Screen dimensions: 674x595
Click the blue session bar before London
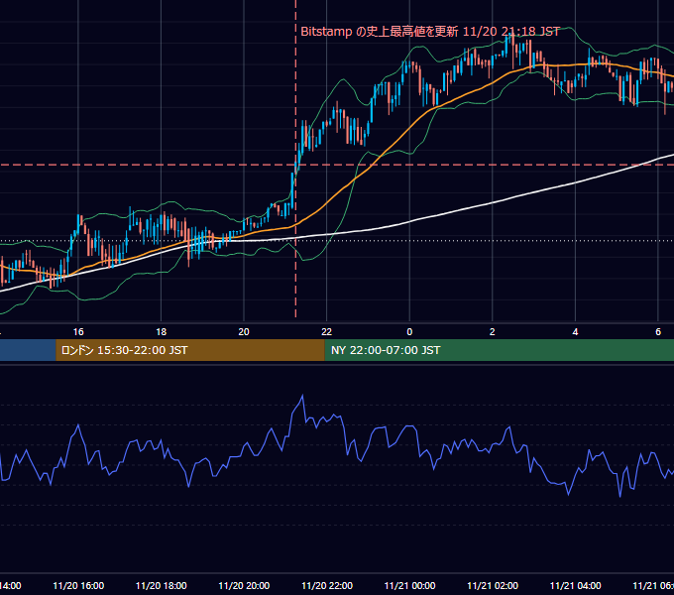[x=28, y=350]
